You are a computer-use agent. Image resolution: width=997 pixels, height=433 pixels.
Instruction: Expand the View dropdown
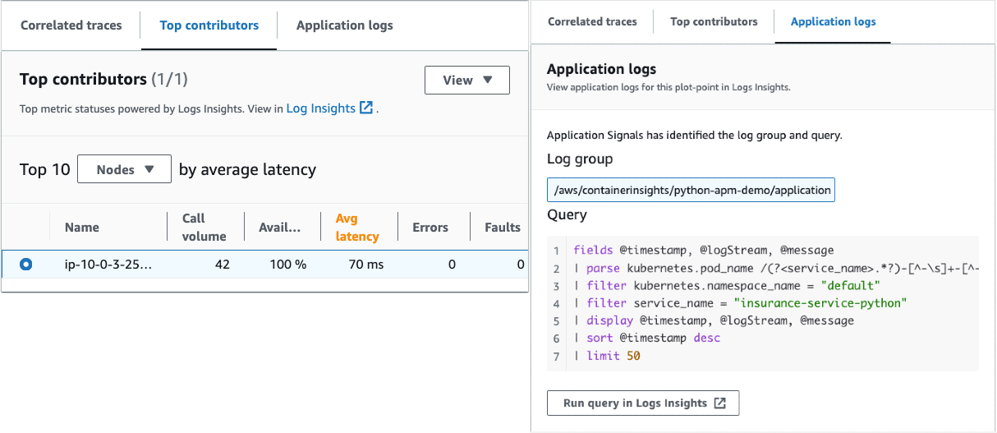(x=466, y=81)
